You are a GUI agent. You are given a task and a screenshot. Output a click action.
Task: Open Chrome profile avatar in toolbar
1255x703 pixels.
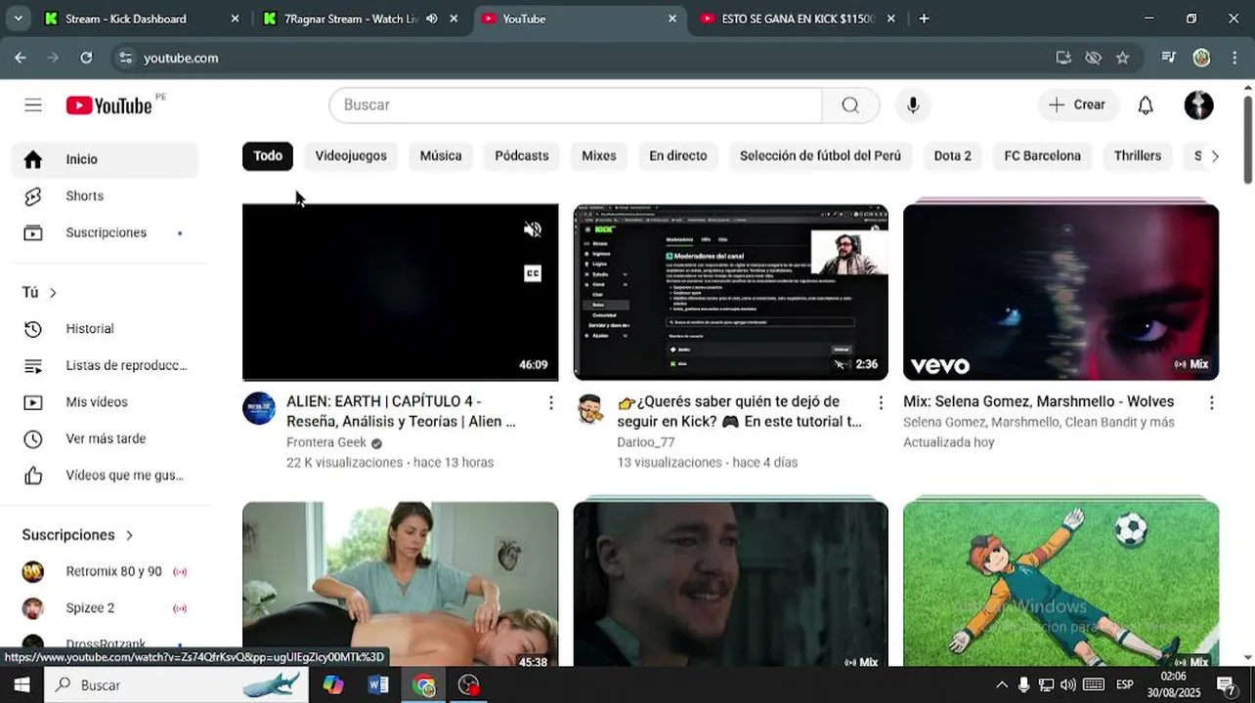[x=1201, y=58]
